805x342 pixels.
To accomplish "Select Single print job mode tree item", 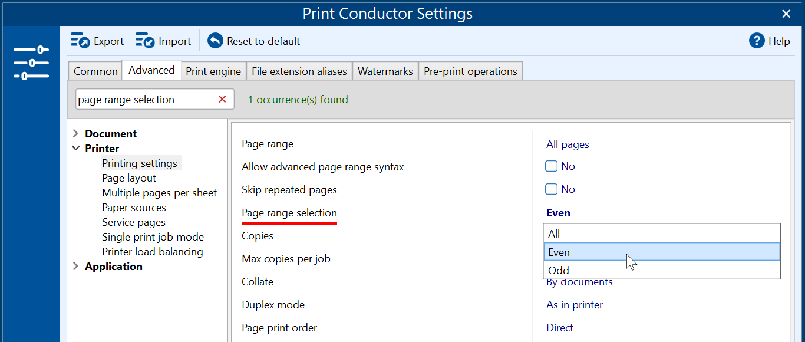I will pyautogui.click(x=153, y=236).
